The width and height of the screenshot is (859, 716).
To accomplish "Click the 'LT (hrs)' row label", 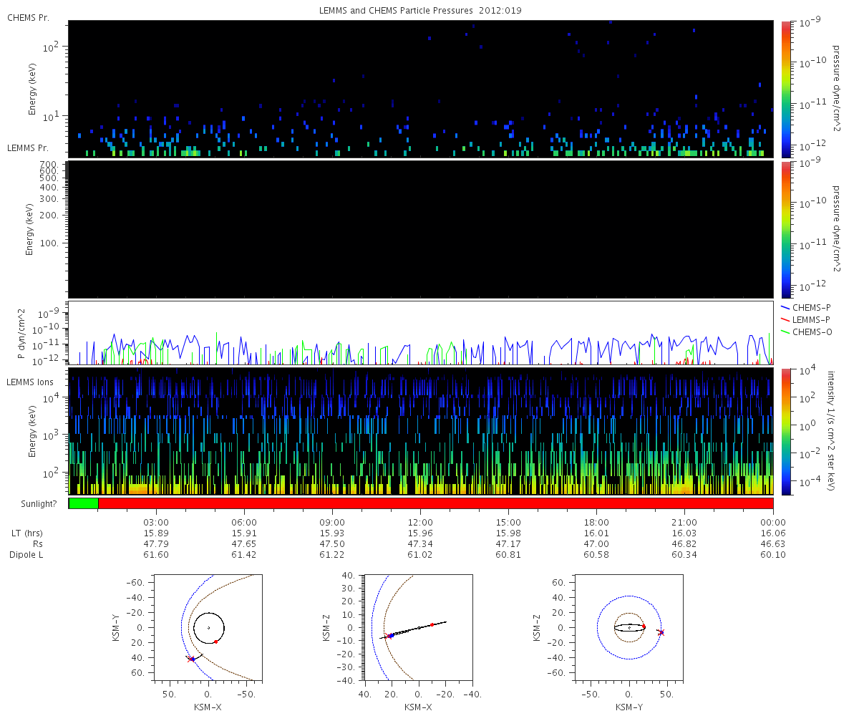I will [28, 533].
